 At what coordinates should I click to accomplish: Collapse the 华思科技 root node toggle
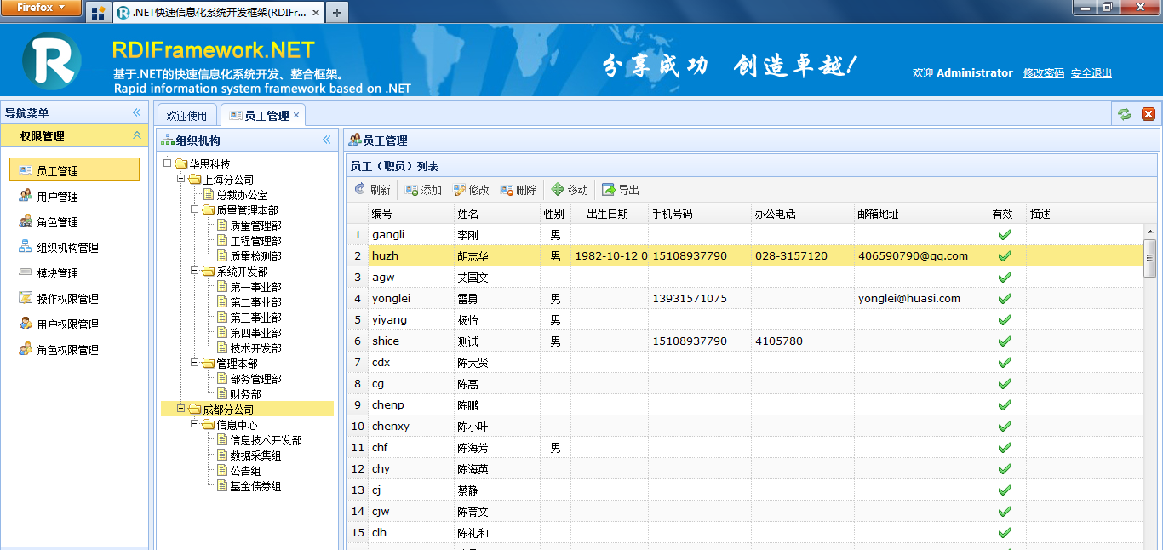click(x=167, y=163)
